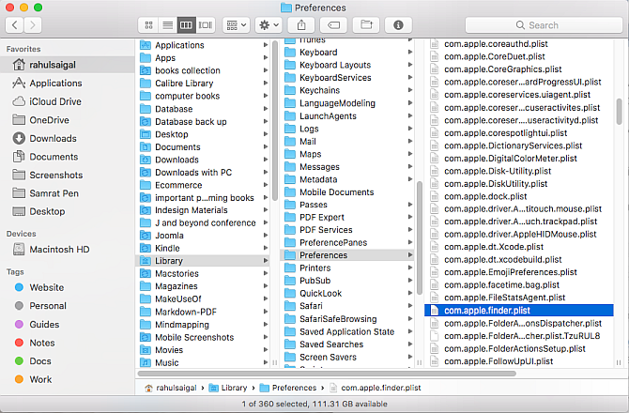The image size is (629, 413).
Task: Select the blue Website tag
Action: point(68,287)
